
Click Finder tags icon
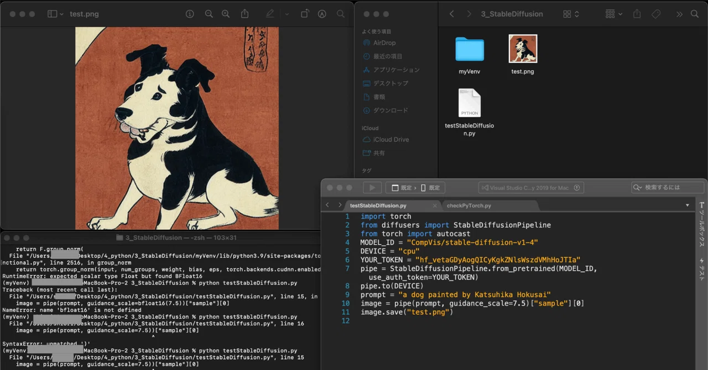[656, 14]
